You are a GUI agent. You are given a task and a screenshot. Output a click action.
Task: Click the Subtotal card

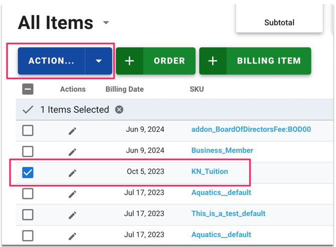pos(279,21)
